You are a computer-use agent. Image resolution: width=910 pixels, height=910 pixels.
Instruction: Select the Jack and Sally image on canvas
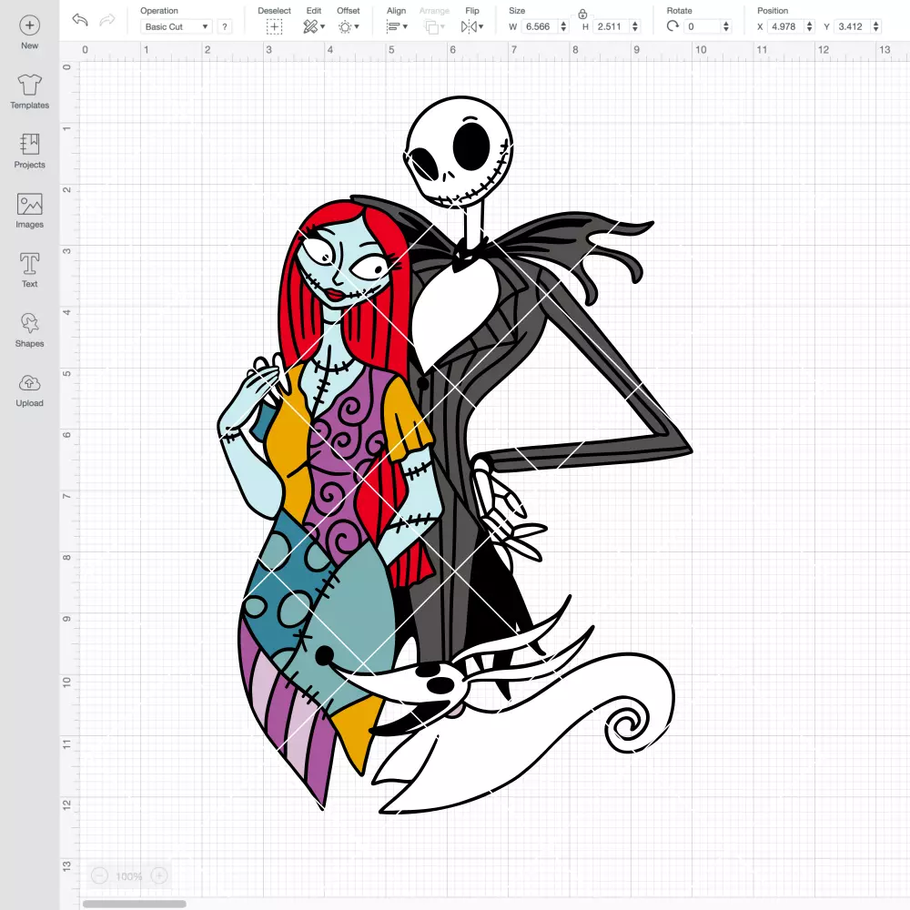(x=455, y=455)
